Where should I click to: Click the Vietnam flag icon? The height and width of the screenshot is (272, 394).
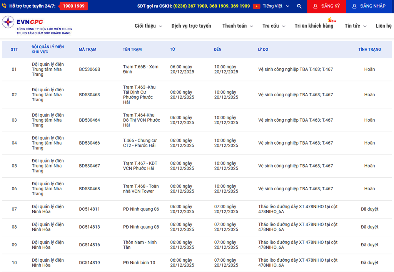point(257,6)
